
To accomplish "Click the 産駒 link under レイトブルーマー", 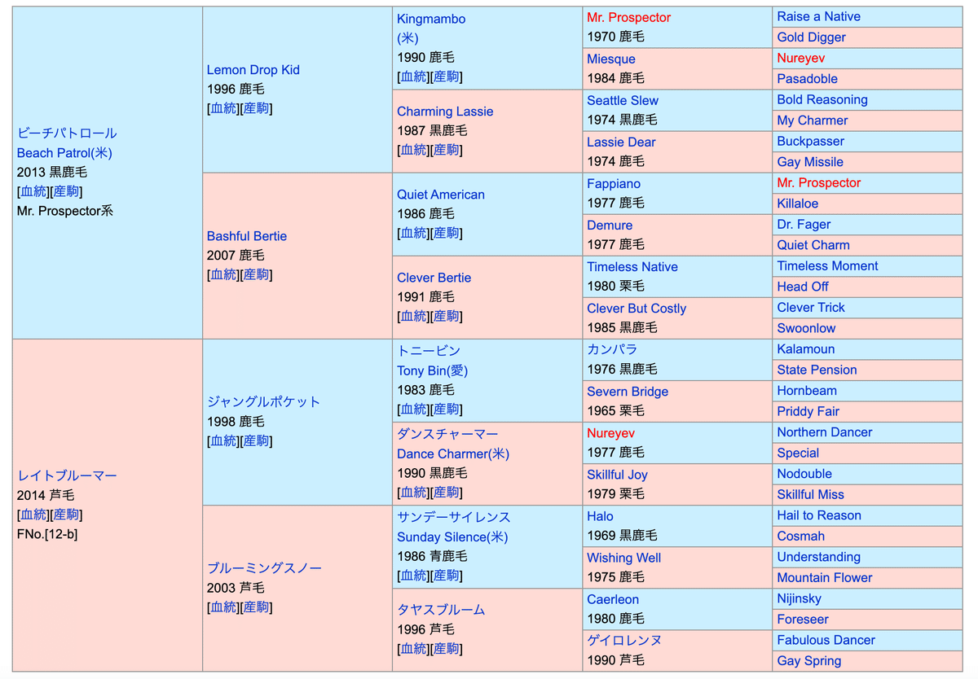I will (65, 515).
